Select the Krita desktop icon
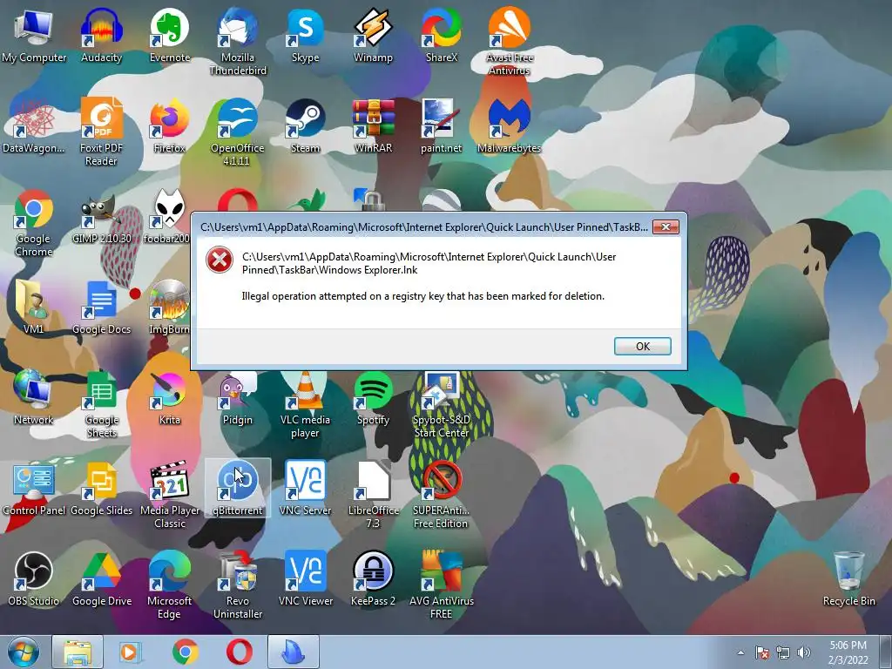Viewport: 892px width, 669px height. pos(170,397)
